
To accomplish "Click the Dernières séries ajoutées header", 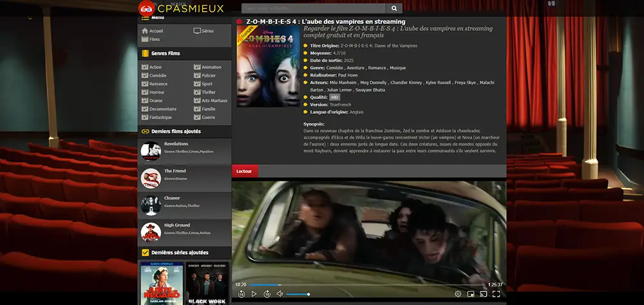I will [x=180, y=252].
